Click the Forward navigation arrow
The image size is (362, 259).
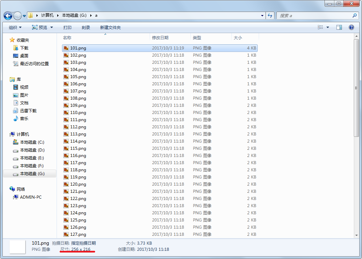[17, 16]
